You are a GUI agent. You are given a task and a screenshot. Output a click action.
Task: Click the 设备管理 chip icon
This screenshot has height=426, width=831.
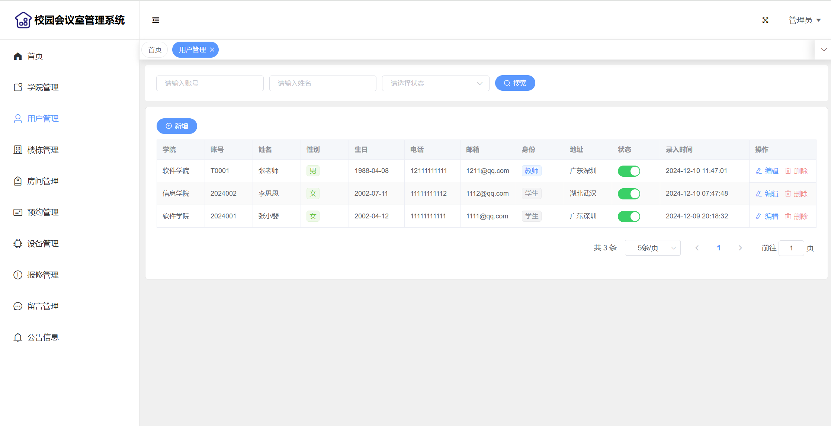(18, 243)
